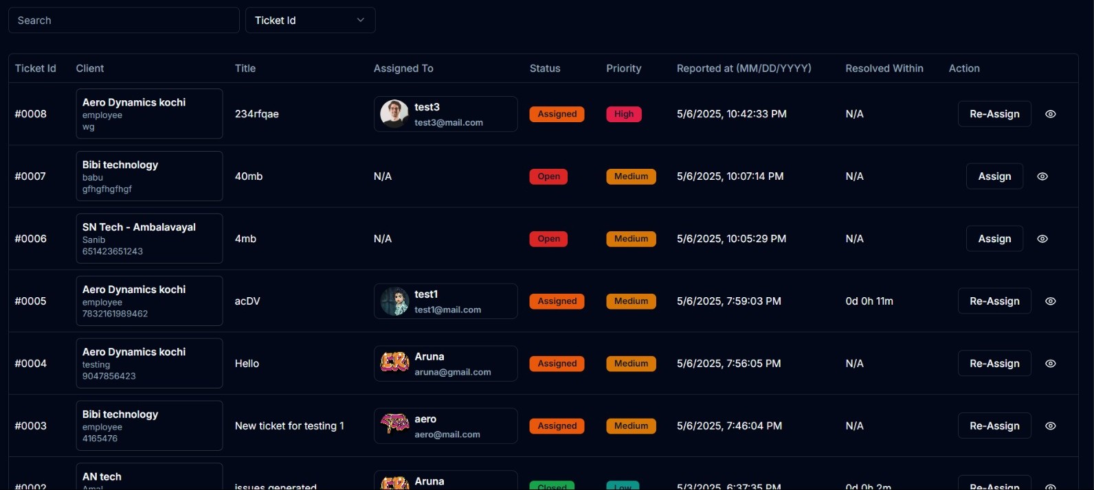Re-Assign ticket #0008
1094x490 pixels.
994,114
